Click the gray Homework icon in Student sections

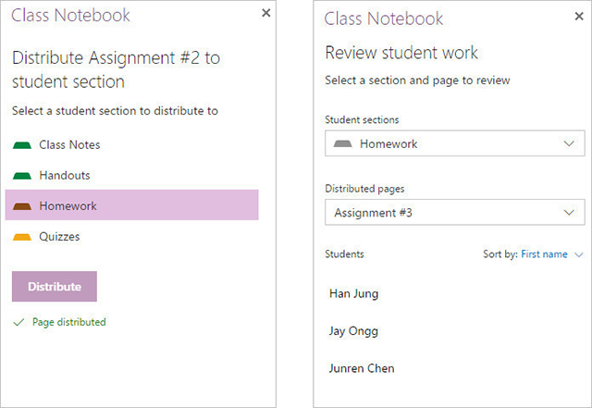tap(343, 143)
